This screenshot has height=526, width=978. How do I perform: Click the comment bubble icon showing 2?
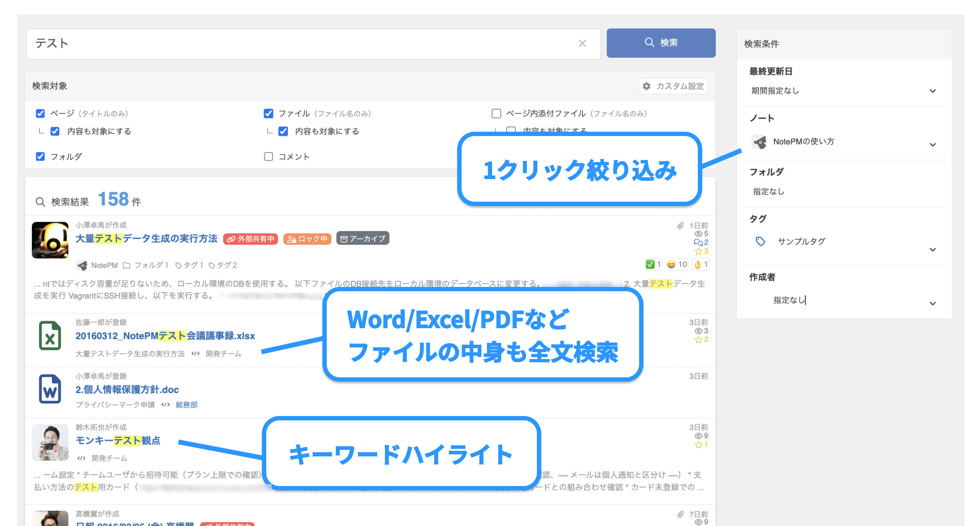click(x=698, y=242)
